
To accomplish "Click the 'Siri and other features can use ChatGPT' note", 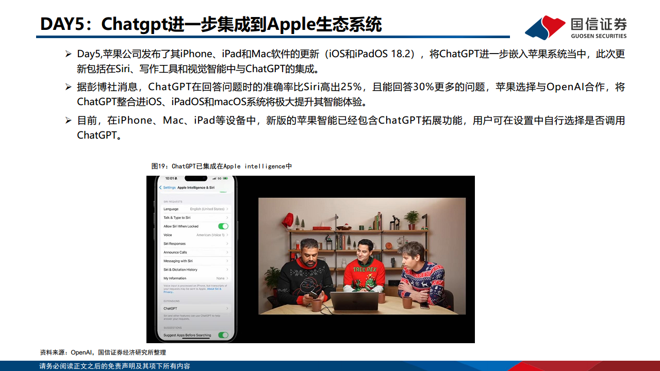I will (192, 317).
